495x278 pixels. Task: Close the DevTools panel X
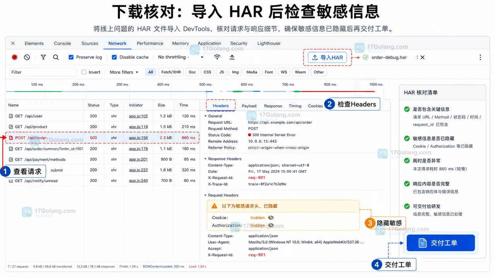pos(13,43)
